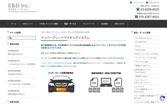Screen dimensions: 167x104
Task: Click the 2025年3月31日 post date
Action: pyautogui.click(x=14, y=91)
